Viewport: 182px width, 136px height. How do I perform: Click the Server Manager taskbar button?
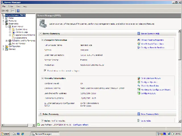(x=45, y=134)
